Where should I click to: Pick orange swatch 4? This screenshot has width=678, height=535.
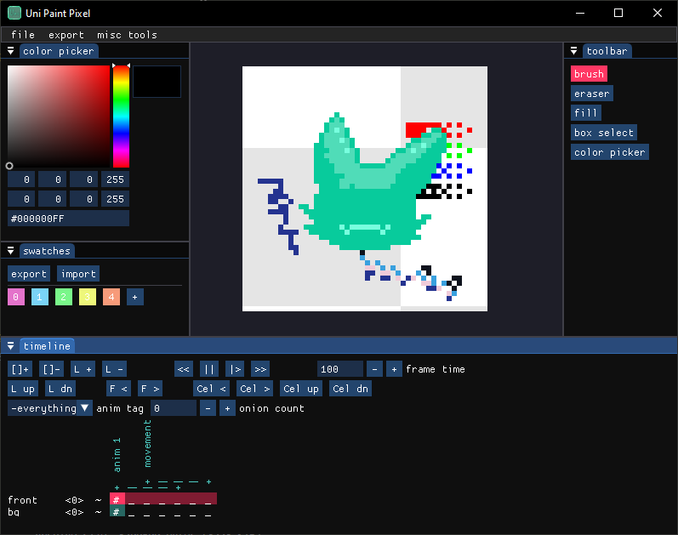[x=111, y=297]
